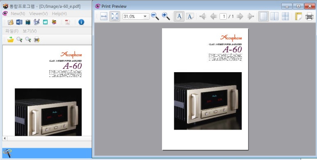
Task: Toggle the second A text annotation button
Action: pyautogui.click(x=189, y=16)
